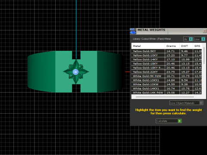Click the 16.74 grams value
This screenshot has width=207, height=155.
click(170, 89)
